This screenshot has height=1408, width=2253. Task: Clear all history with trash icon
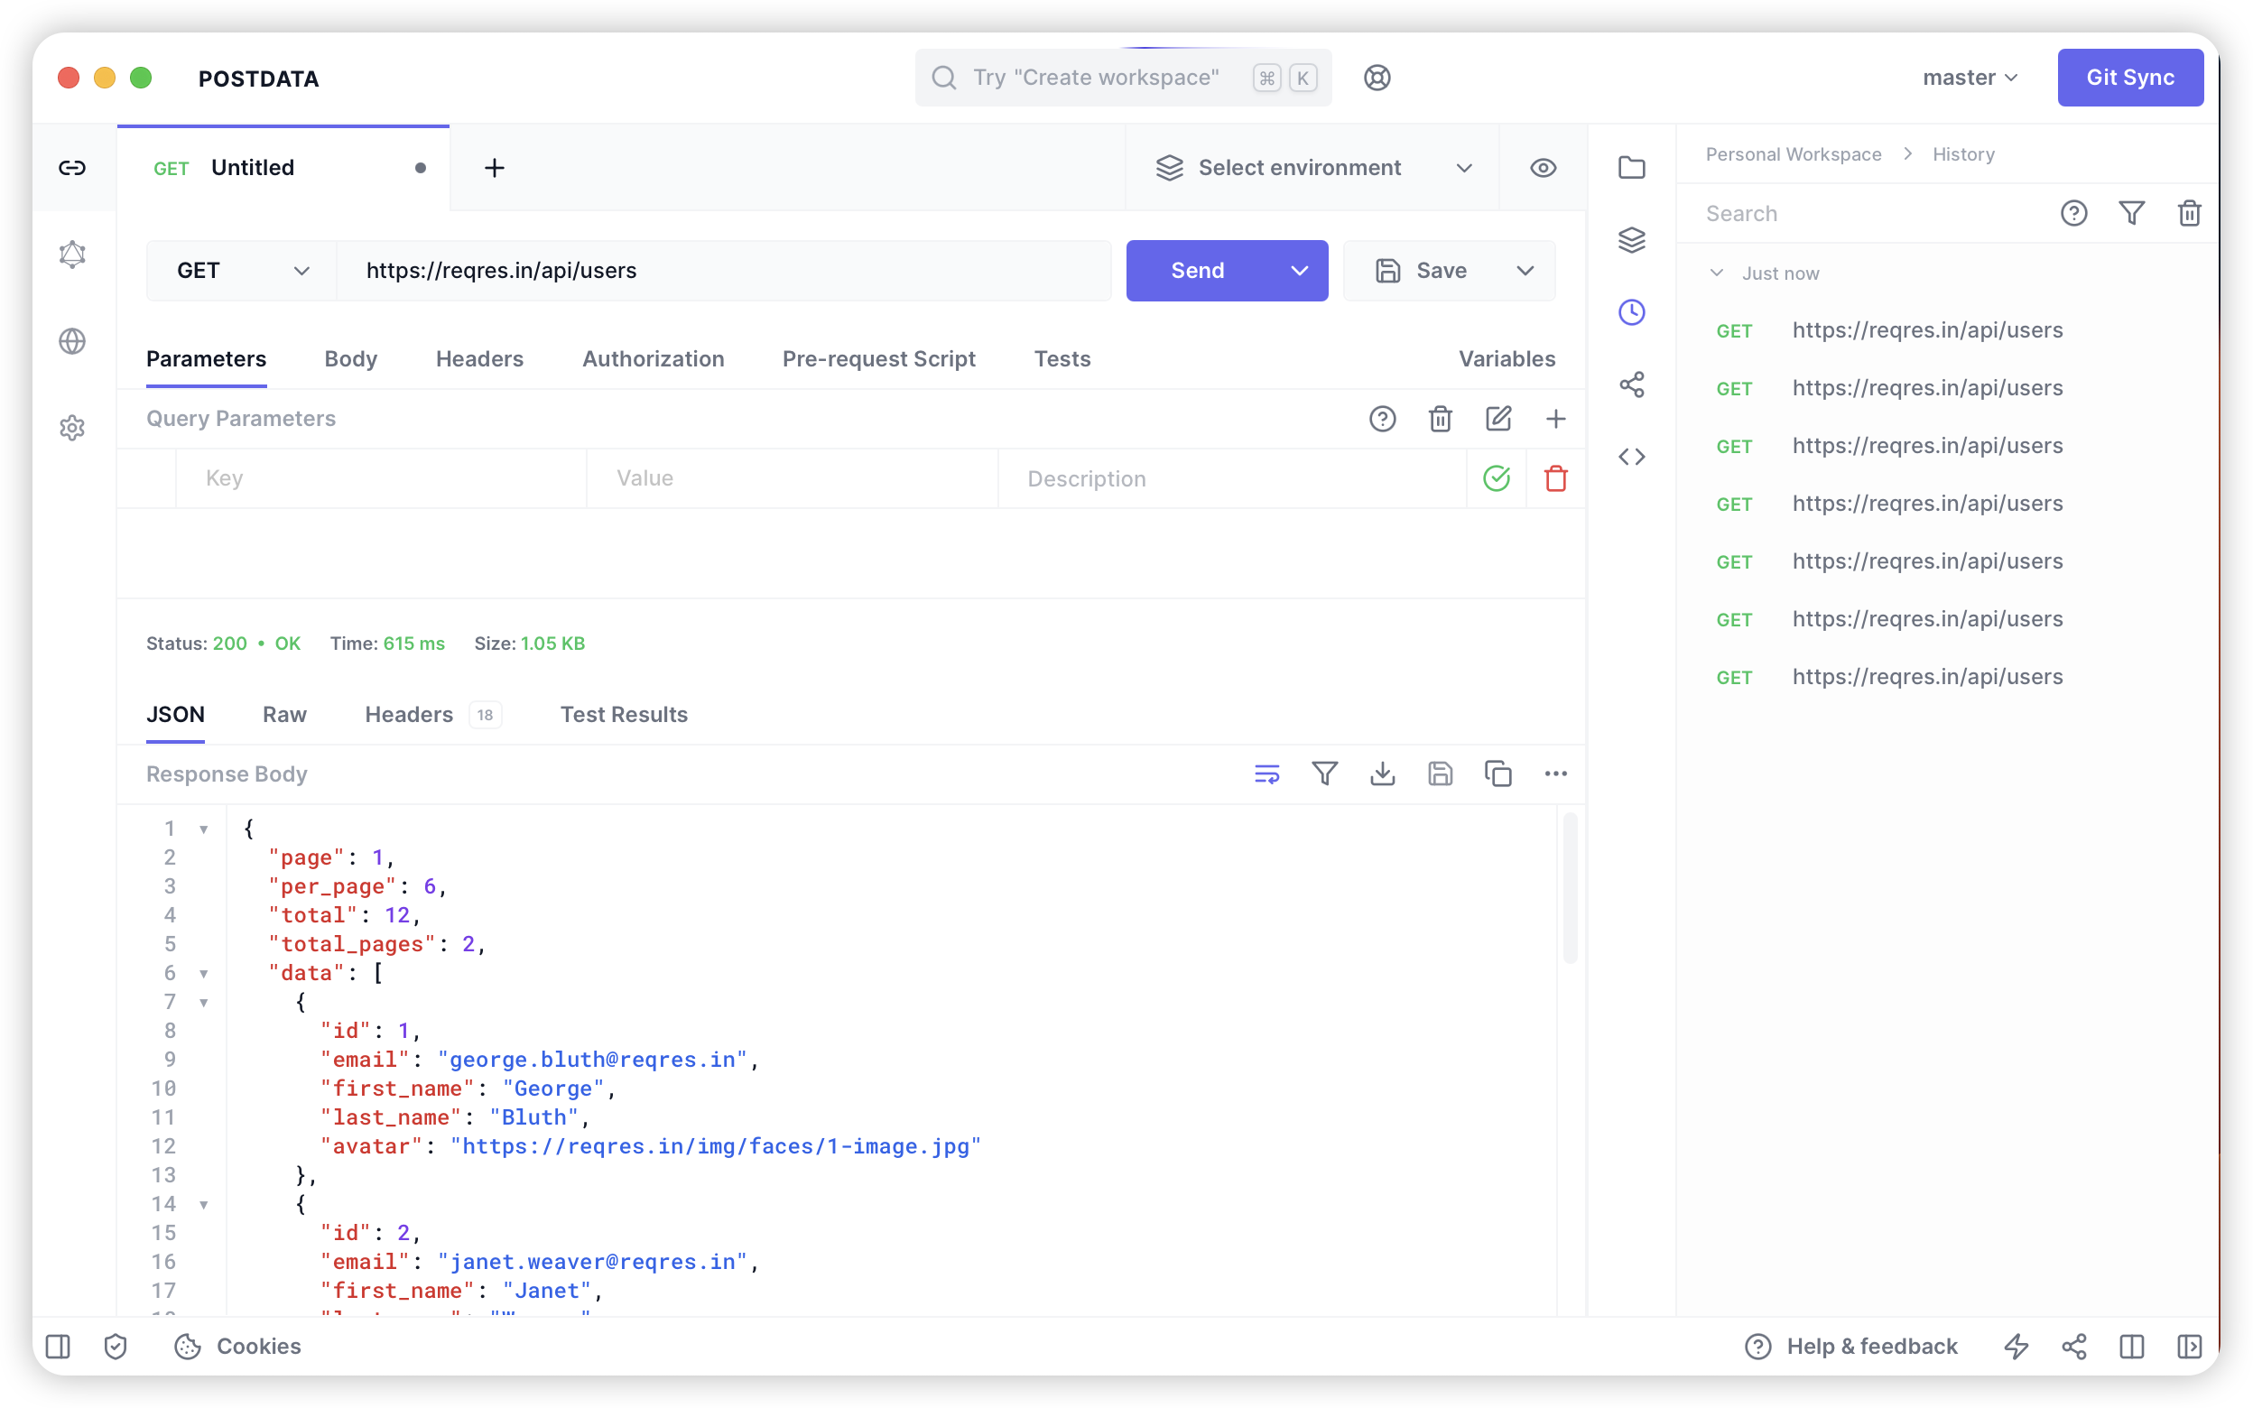[2189, 213]
